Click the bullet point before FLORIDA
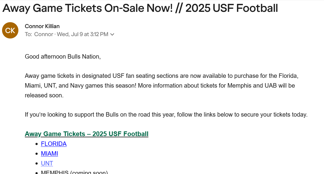 click(x=36, y=144)
